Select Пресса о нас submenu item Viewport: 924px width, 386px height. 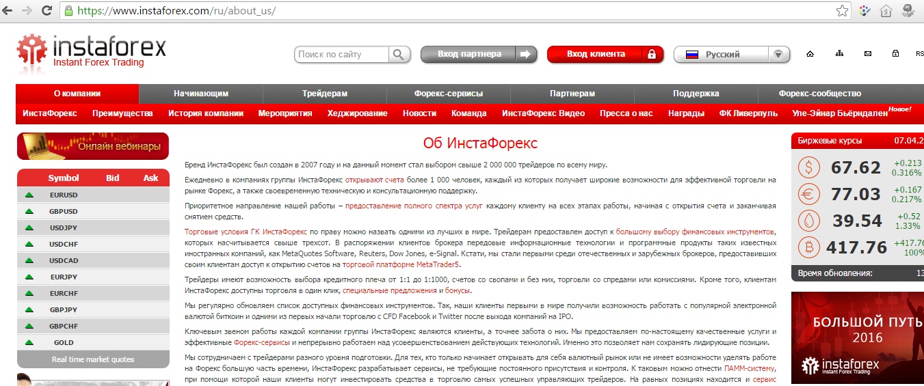(626, 113)
